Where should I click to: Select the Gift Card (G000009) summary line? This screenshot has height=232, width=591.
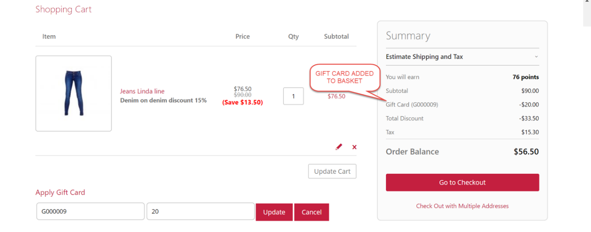(412, 105)
